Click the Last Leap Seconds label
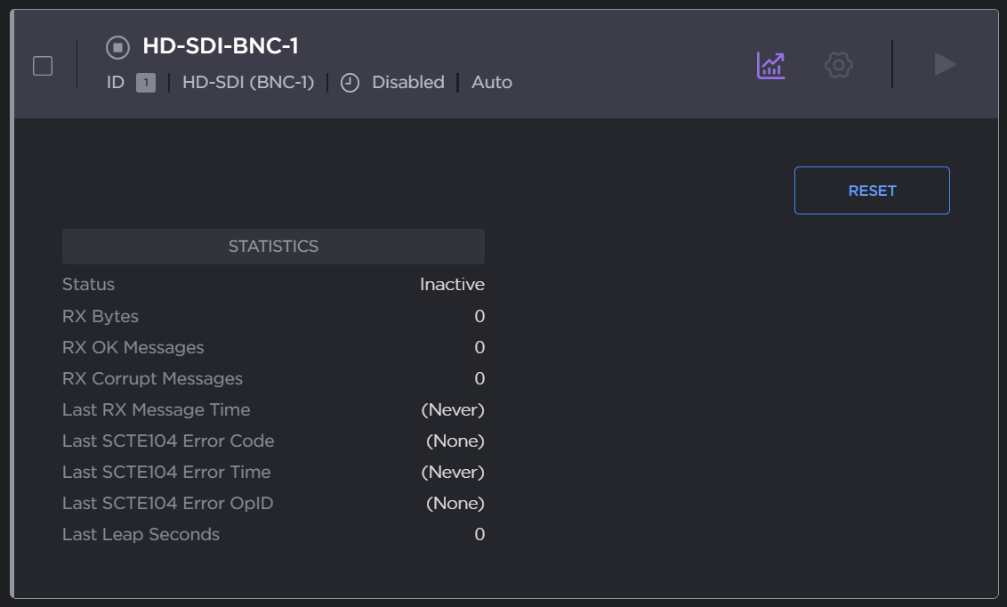 [141, 534]
